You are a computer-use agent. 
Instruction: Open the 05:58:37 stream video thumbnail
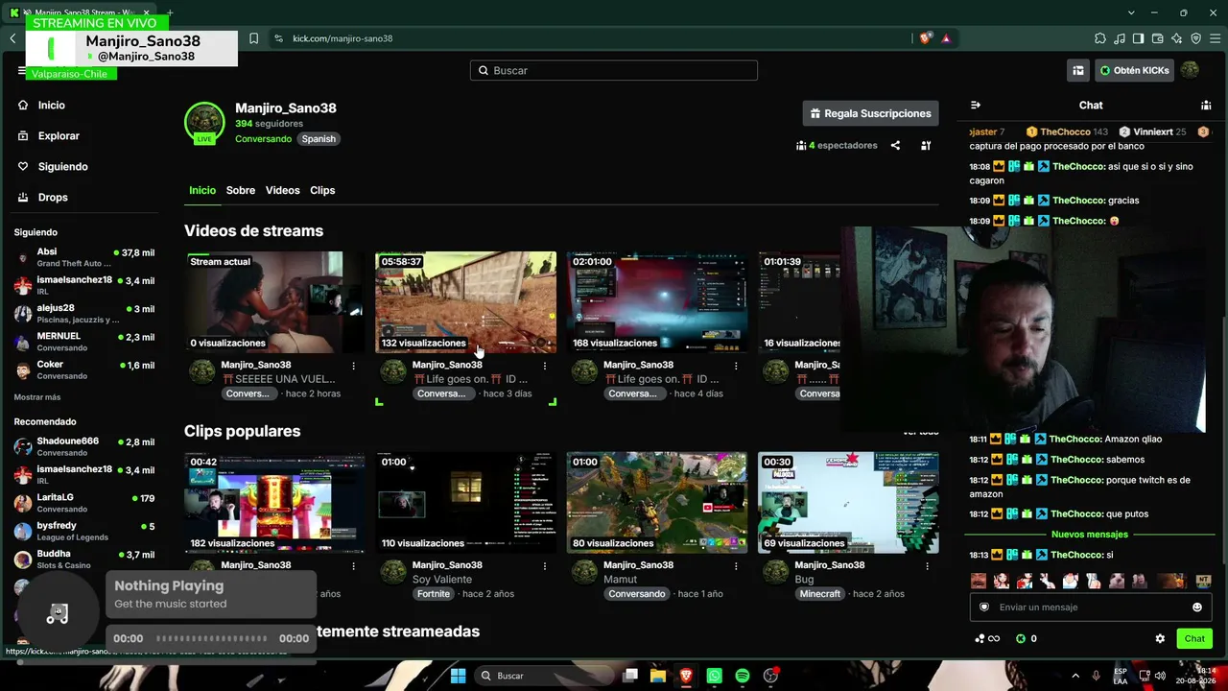point(465,302)
